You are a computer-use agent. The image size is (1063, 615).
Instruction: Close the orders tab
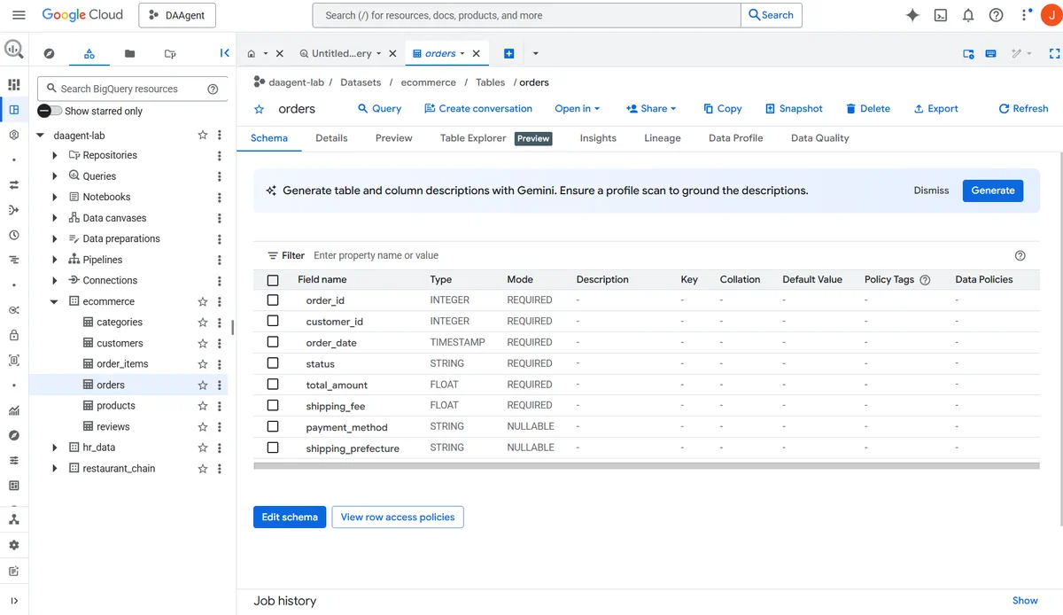[x=476, y=54]
